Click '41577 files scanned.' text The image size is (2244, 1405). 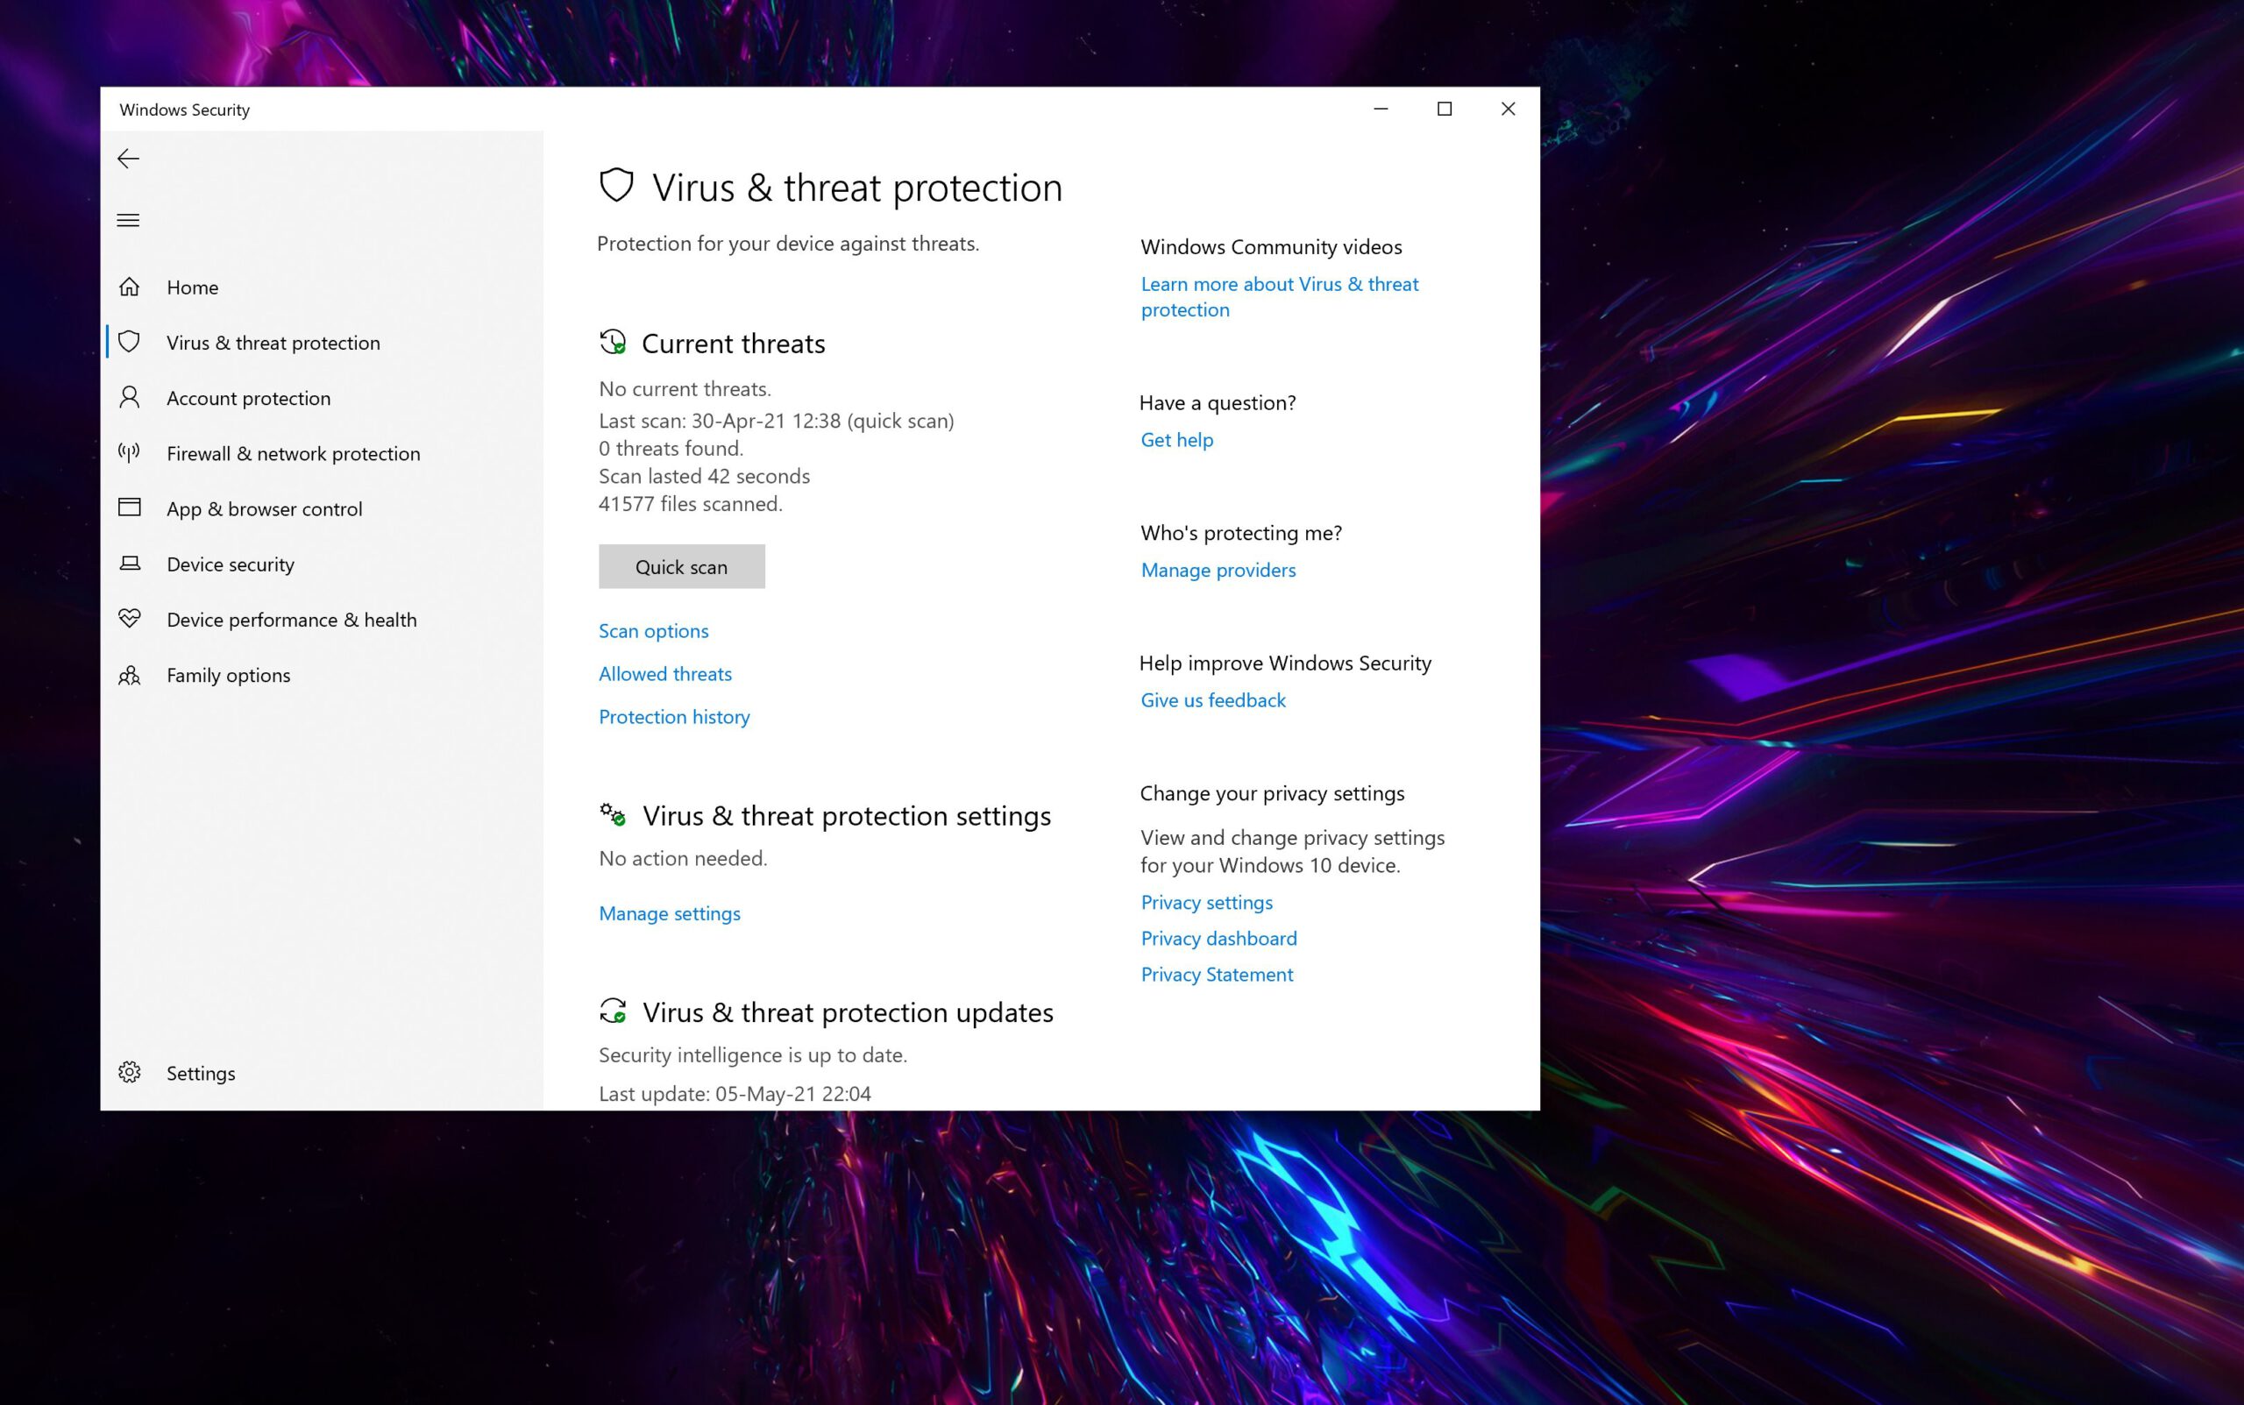[x=691, y=504]
